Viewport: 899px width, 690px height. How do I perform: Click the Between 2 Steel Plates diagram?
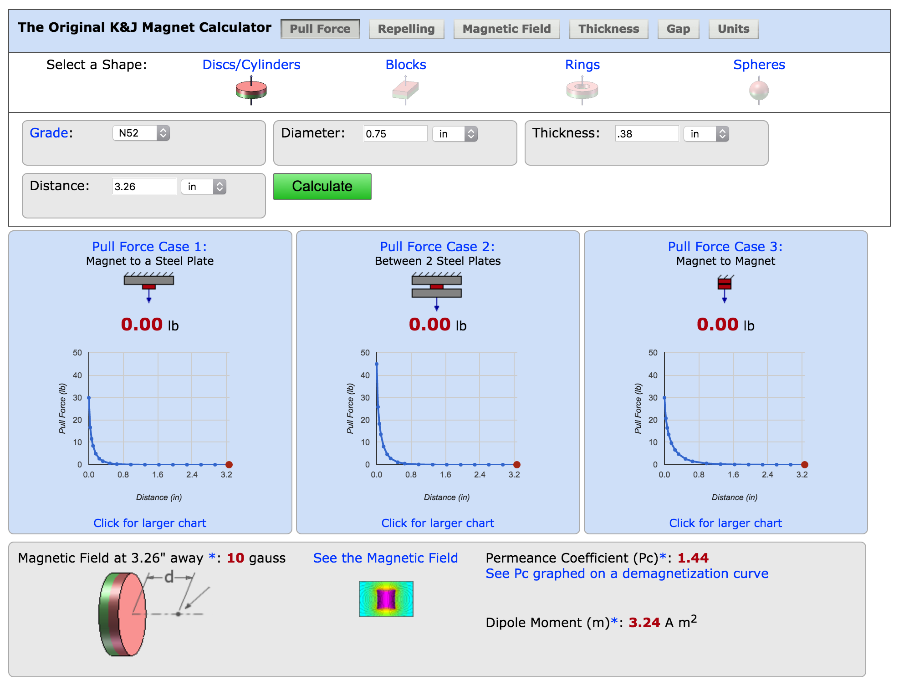(x=437, y=291)
